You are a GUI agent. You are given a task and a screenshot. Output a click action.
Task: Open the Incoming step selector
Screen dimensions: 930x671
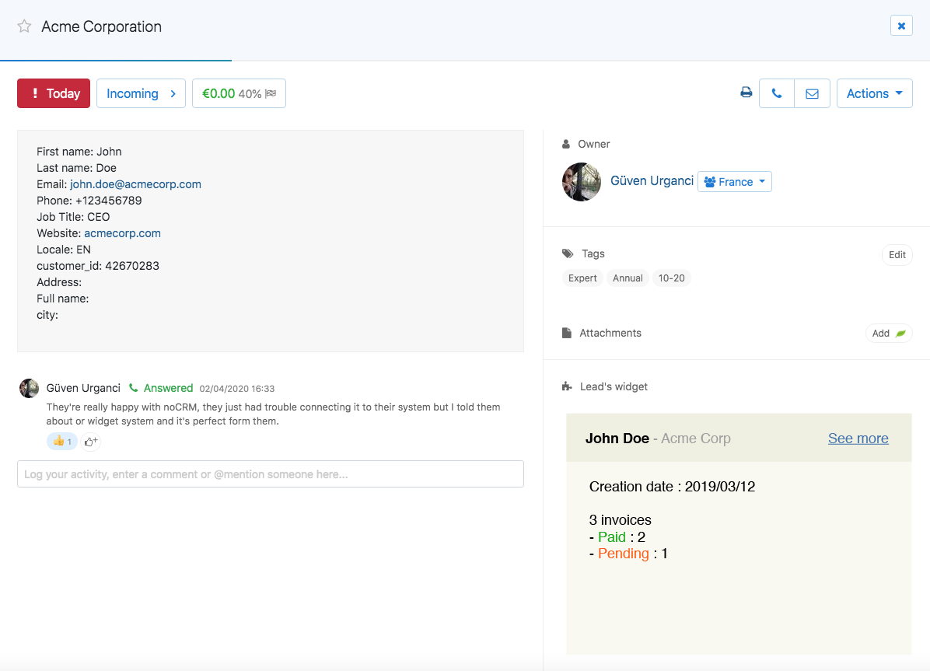(141, 93)
